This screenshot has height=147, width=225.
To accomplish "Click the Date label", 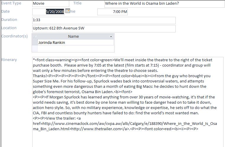I will (x=5, y=11).
